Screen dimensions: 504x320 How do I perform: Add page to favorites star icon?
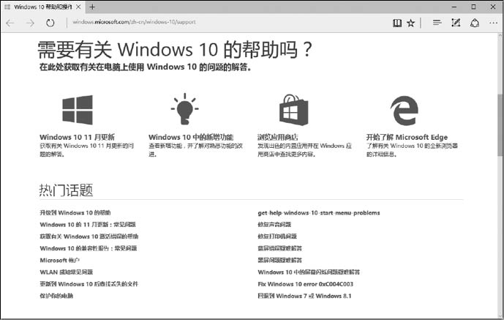click(x=411, y=23)
